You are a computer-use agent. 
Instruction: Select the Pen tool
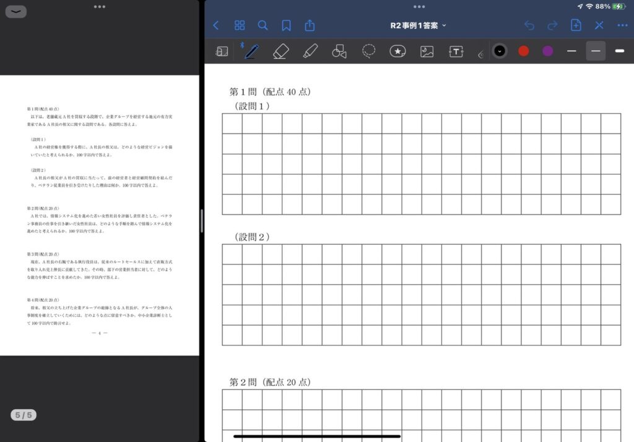(251, 51)
